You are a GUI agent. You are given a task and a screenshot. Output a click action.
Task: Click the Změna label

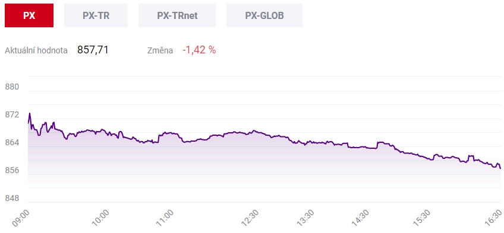pos(160,50)
